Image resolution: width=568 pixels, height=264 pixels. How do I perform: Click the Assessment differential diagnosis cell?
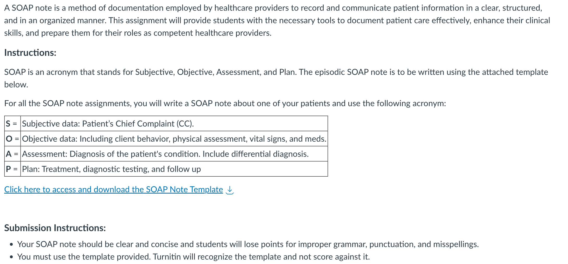click(x=174, y=154)
